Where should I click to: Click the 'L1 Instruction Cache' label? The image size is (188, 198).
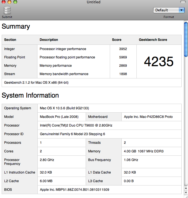point(19,172)
